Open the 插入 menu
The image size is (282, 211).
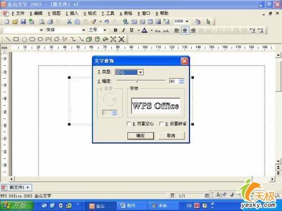(x=72, y=14)
